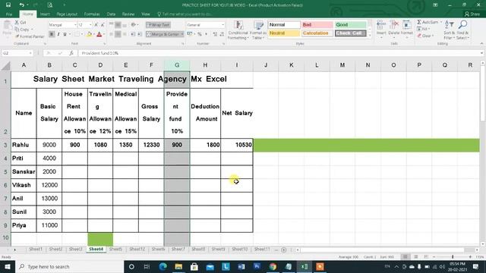Apply the Neutral cell style
This screenshot has width=486, height=273.
283,33
